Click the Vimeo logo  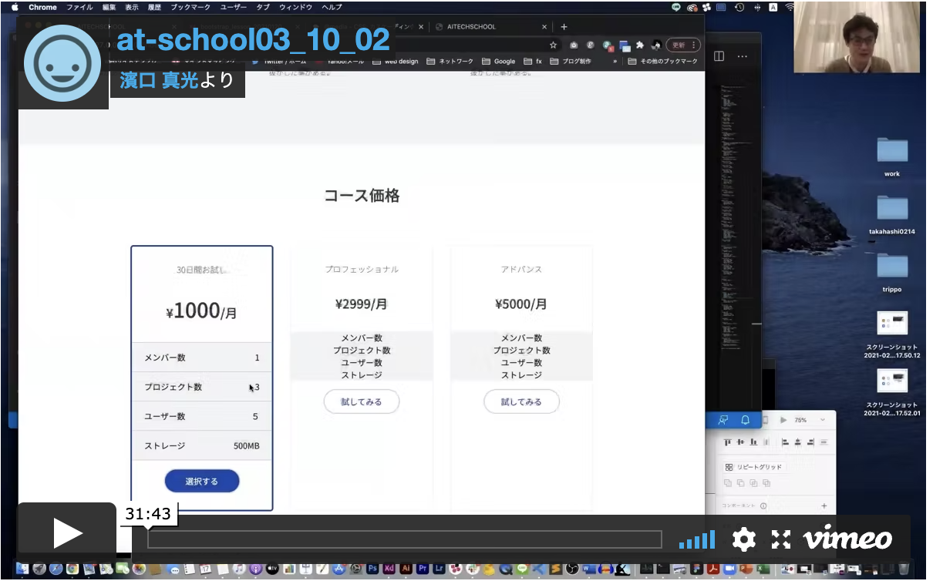point(847,539)
